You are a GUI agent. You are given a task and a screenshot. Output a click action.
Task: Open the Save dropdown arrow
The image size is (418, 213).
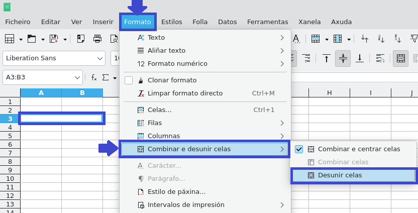[x=65, y=40]
